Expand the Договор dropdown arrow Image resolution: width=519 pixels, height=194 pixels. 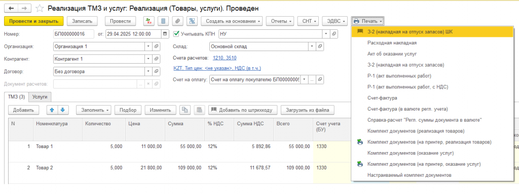point(149,71)
